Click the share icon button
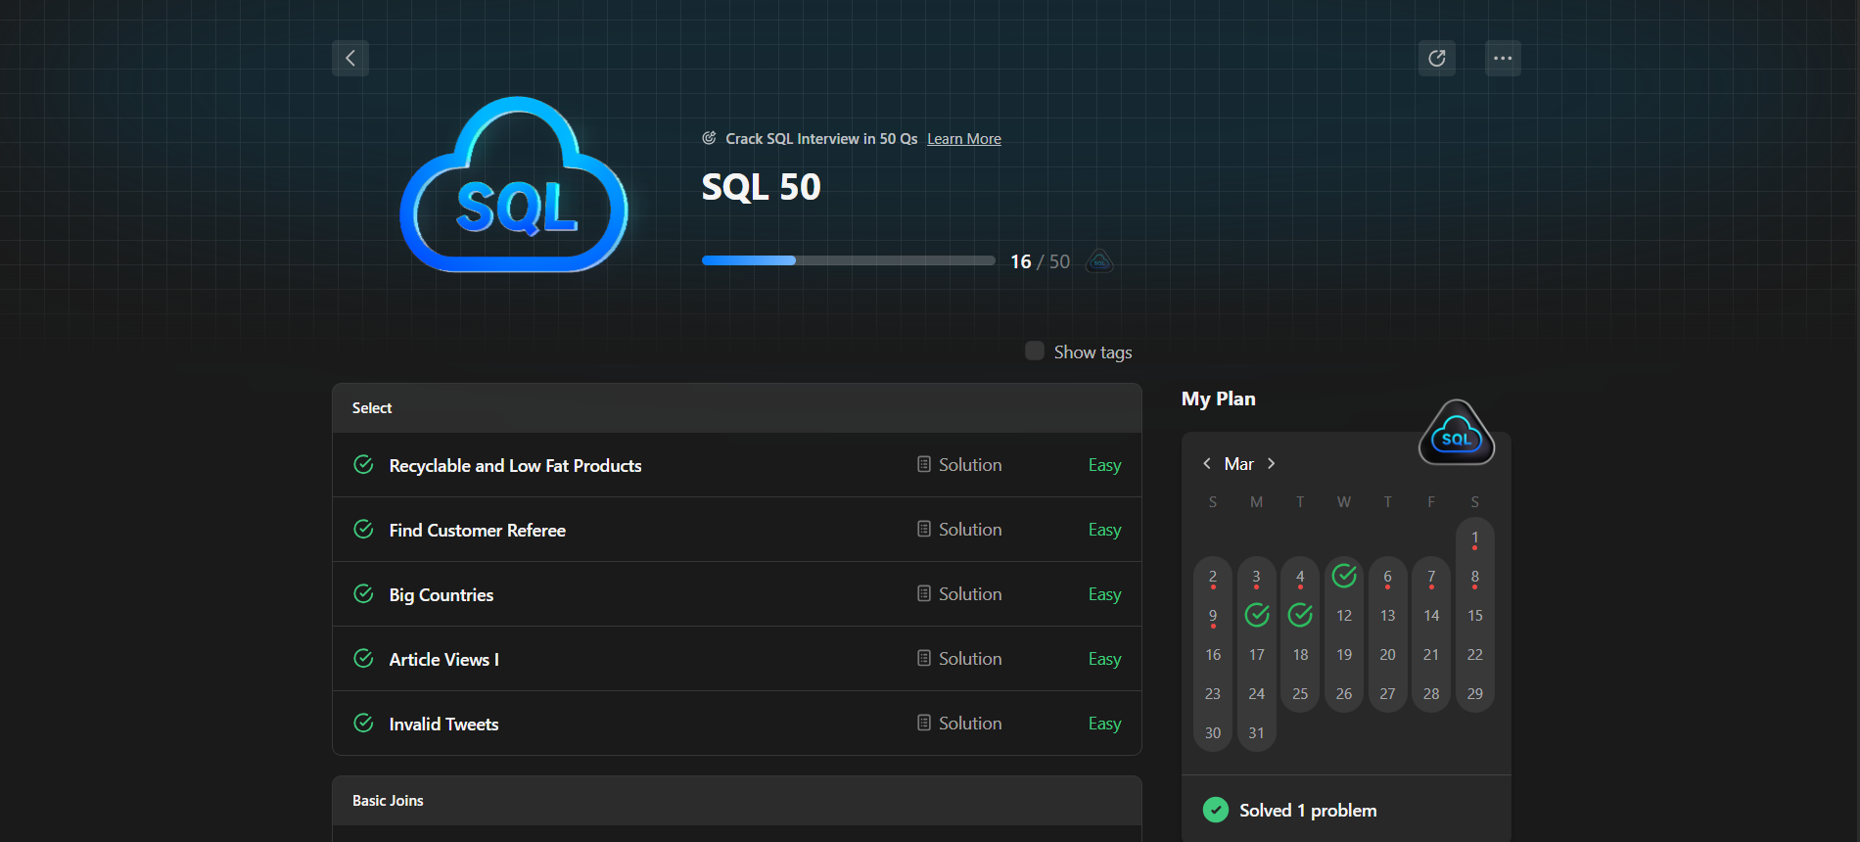The image size is (1860, 842). point(1437,59)
